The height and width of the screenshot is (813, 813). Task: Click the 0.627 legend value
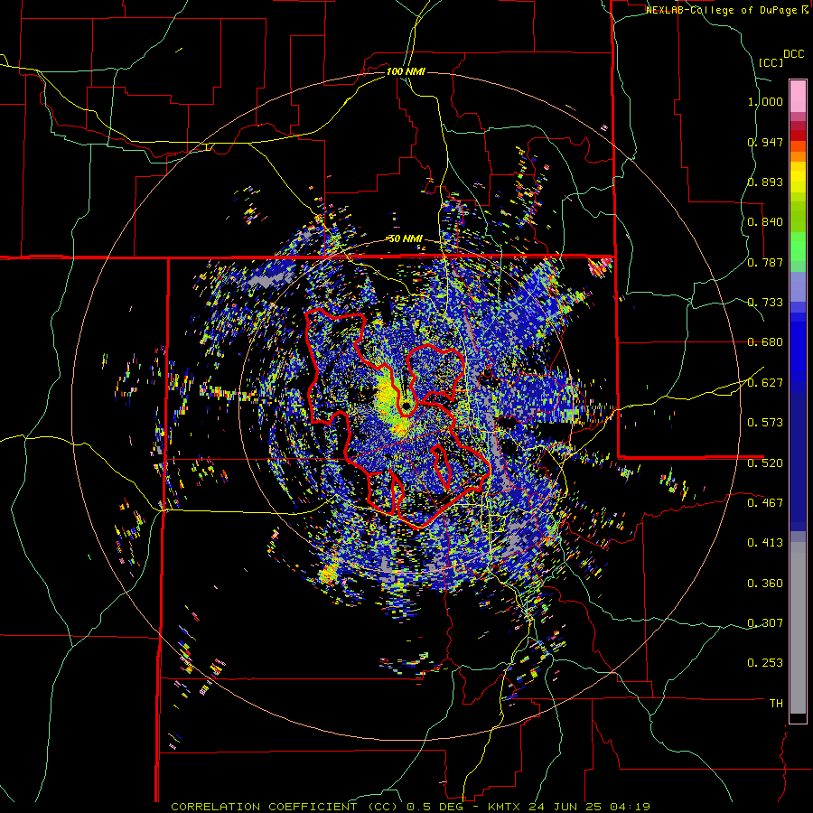click(765, 383)
